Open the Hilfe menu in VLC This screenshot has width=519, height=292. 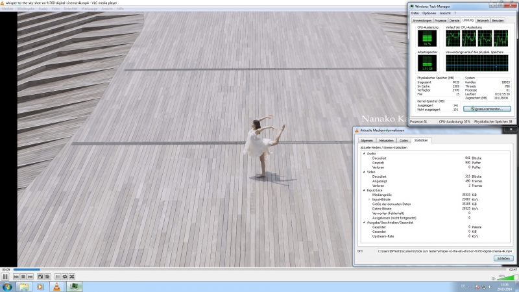[120, 8]
